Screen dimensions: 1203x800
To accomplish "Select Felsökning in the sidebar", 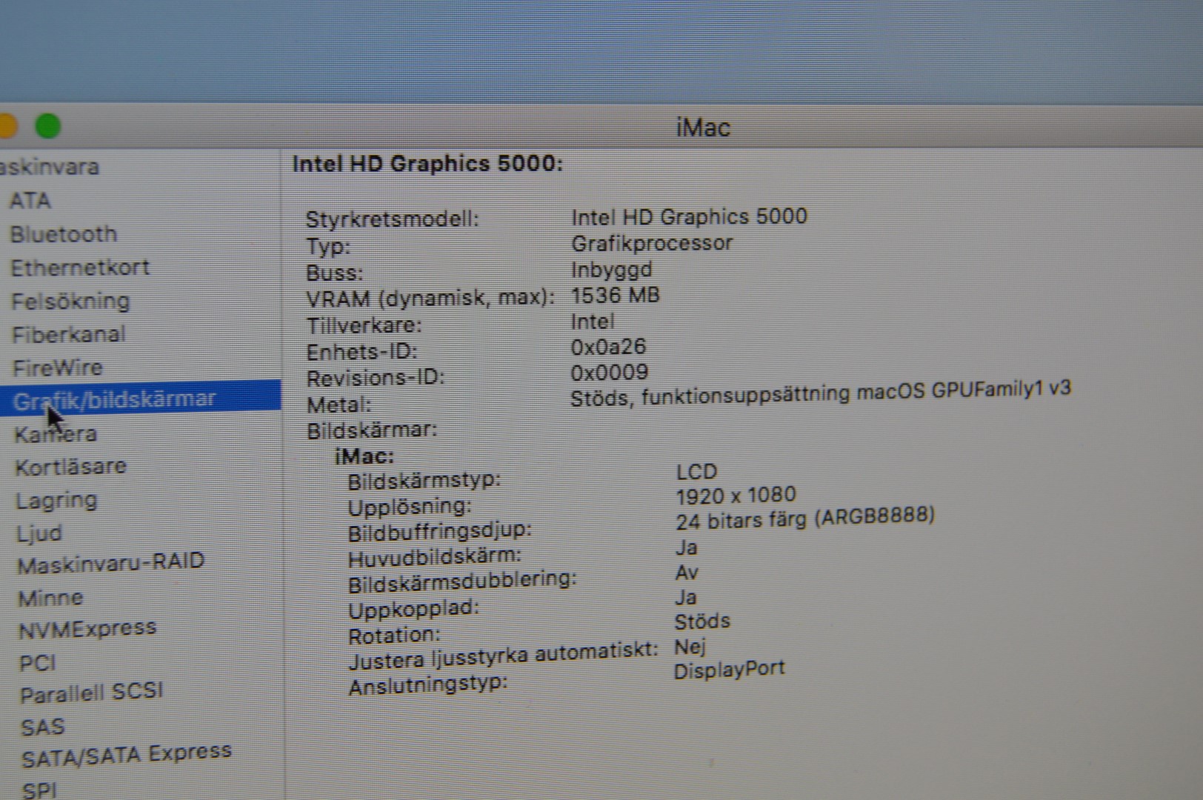I will (x=70, y=301).
